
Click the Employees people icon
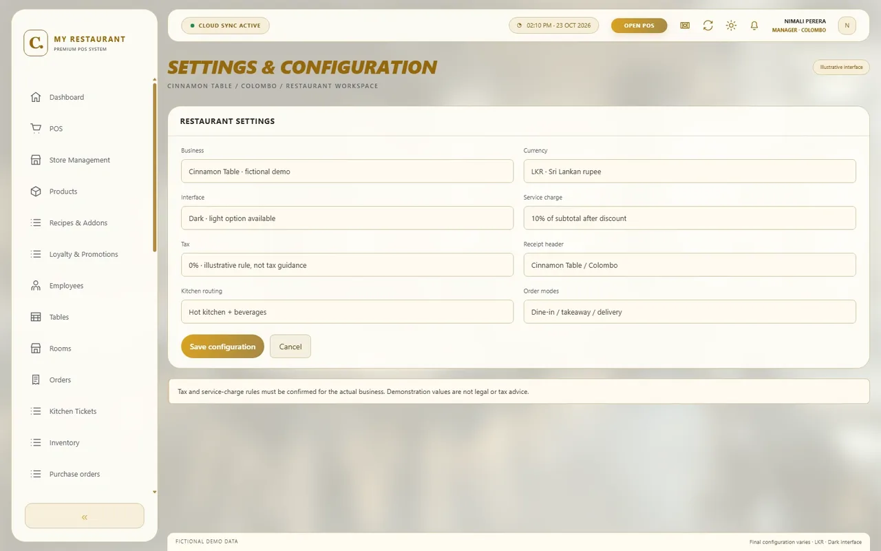tap(36, 286)
